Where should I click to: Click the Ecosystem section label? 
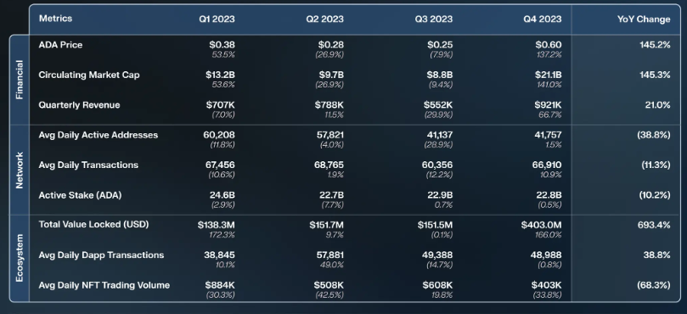point(20,258)
